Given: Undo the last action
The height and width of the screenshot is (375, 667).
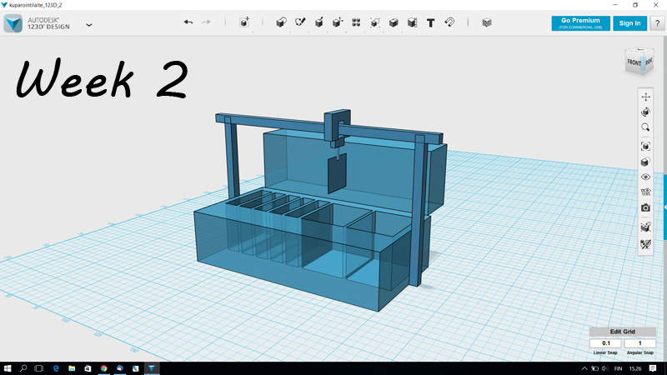Looking at the screenshot, I should pyautogui.click(x=188, y=22).
